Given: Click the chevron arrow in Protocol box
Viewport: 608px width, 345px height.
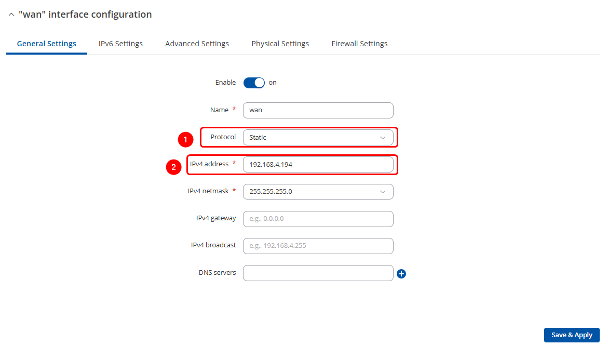Looking at the screenshot, I should tap(383, 138).
